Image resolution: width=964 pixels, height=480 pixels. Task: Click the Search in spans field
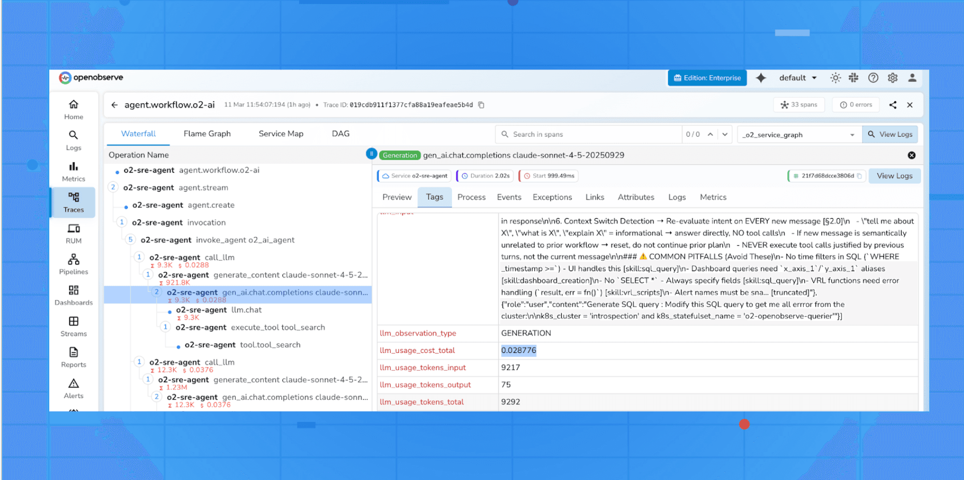tap(570, 134)
